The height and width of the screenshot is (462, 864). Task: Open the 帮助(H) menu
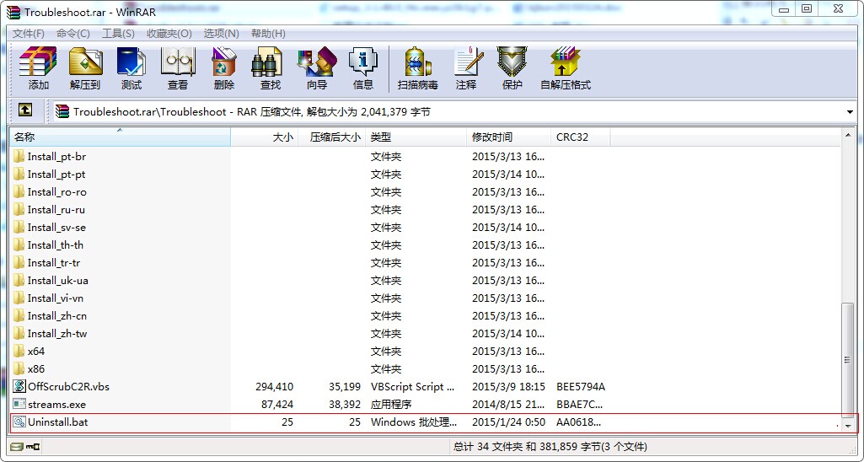click(x=268, y=34)
